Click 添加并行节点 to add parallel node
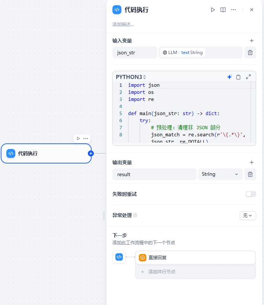The height and width of the screenshot is (305, 264). click(x=195, y=272)
